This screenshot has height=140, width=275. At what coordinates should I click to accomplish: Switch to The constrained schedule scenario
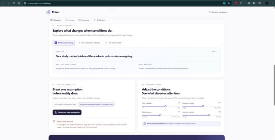89,43
